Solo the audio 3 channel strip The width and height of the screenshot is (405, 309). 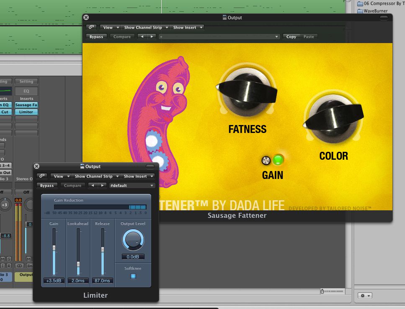[x=9, y=259]
